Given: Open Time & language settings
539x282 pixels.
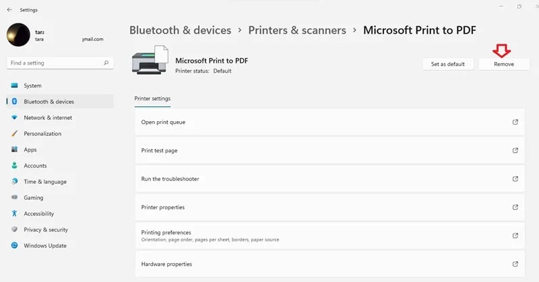Looking at the screenshot, I should pyautogui.click(x=60, y=181).
